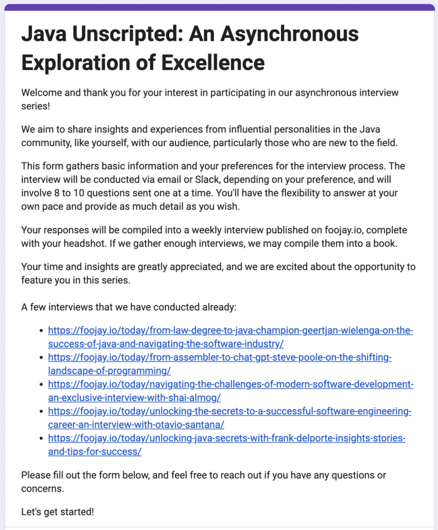Click the bullet before the Geertjan Wielenga link
438x530 pixels.
(x=41, y=331)
